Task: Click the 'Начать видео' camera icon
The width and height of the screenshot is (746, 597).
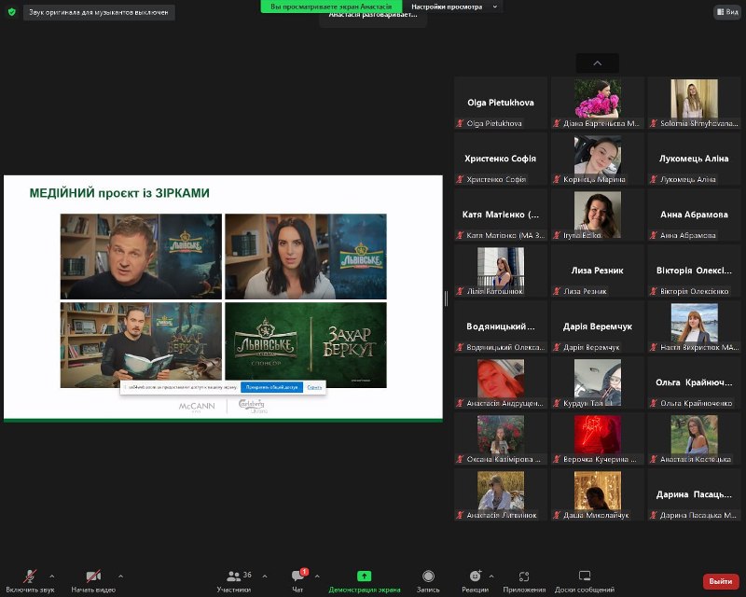Action: tap(93, 576)
